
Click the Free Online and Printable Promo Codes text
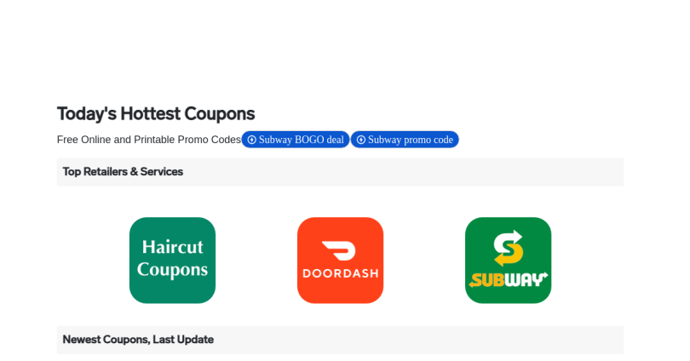[x=149, y=140]
